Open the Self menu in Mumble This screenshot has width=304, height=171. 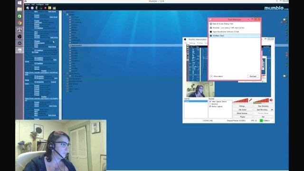[x=33, y=4]
